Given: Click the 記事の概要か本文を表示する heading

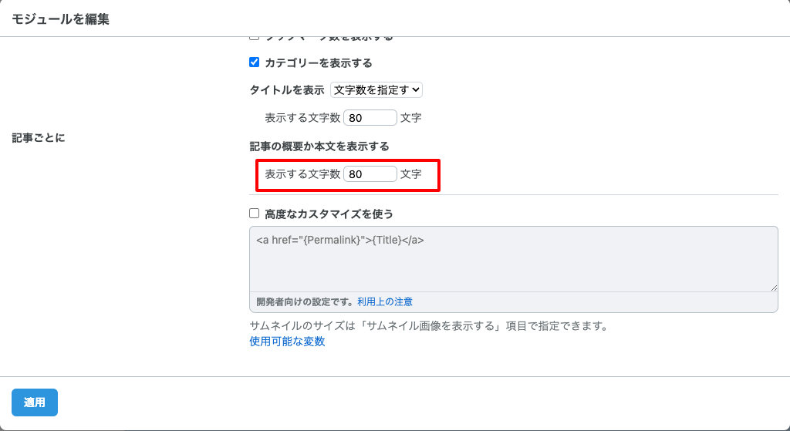Looking at the screenshot, I should 319,146.
